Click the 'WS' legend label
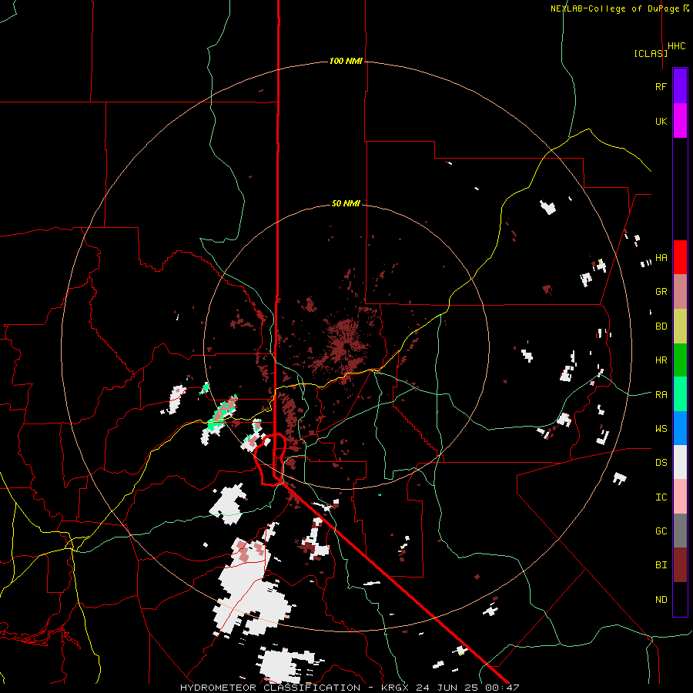The image size is (693, 693). [661, 428]
